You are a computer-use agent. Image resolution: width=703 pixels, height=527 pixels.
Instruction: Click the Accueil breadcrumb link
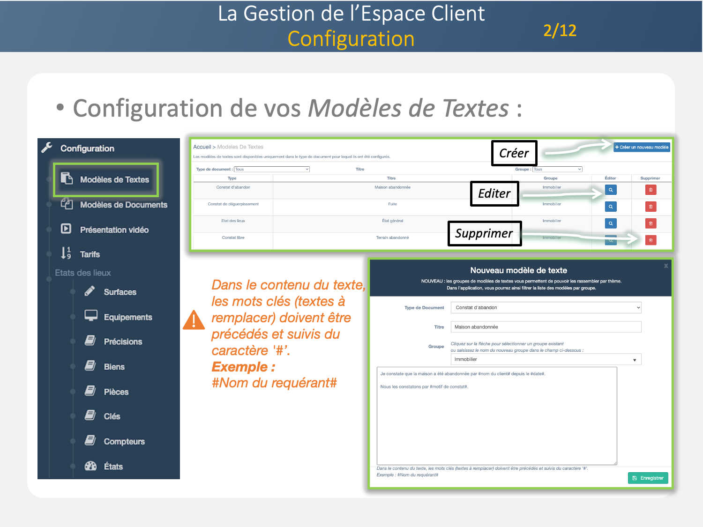point(202,147)
